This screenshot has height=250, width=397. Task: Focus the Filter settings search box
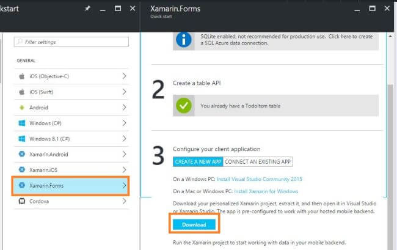(71, 42)
